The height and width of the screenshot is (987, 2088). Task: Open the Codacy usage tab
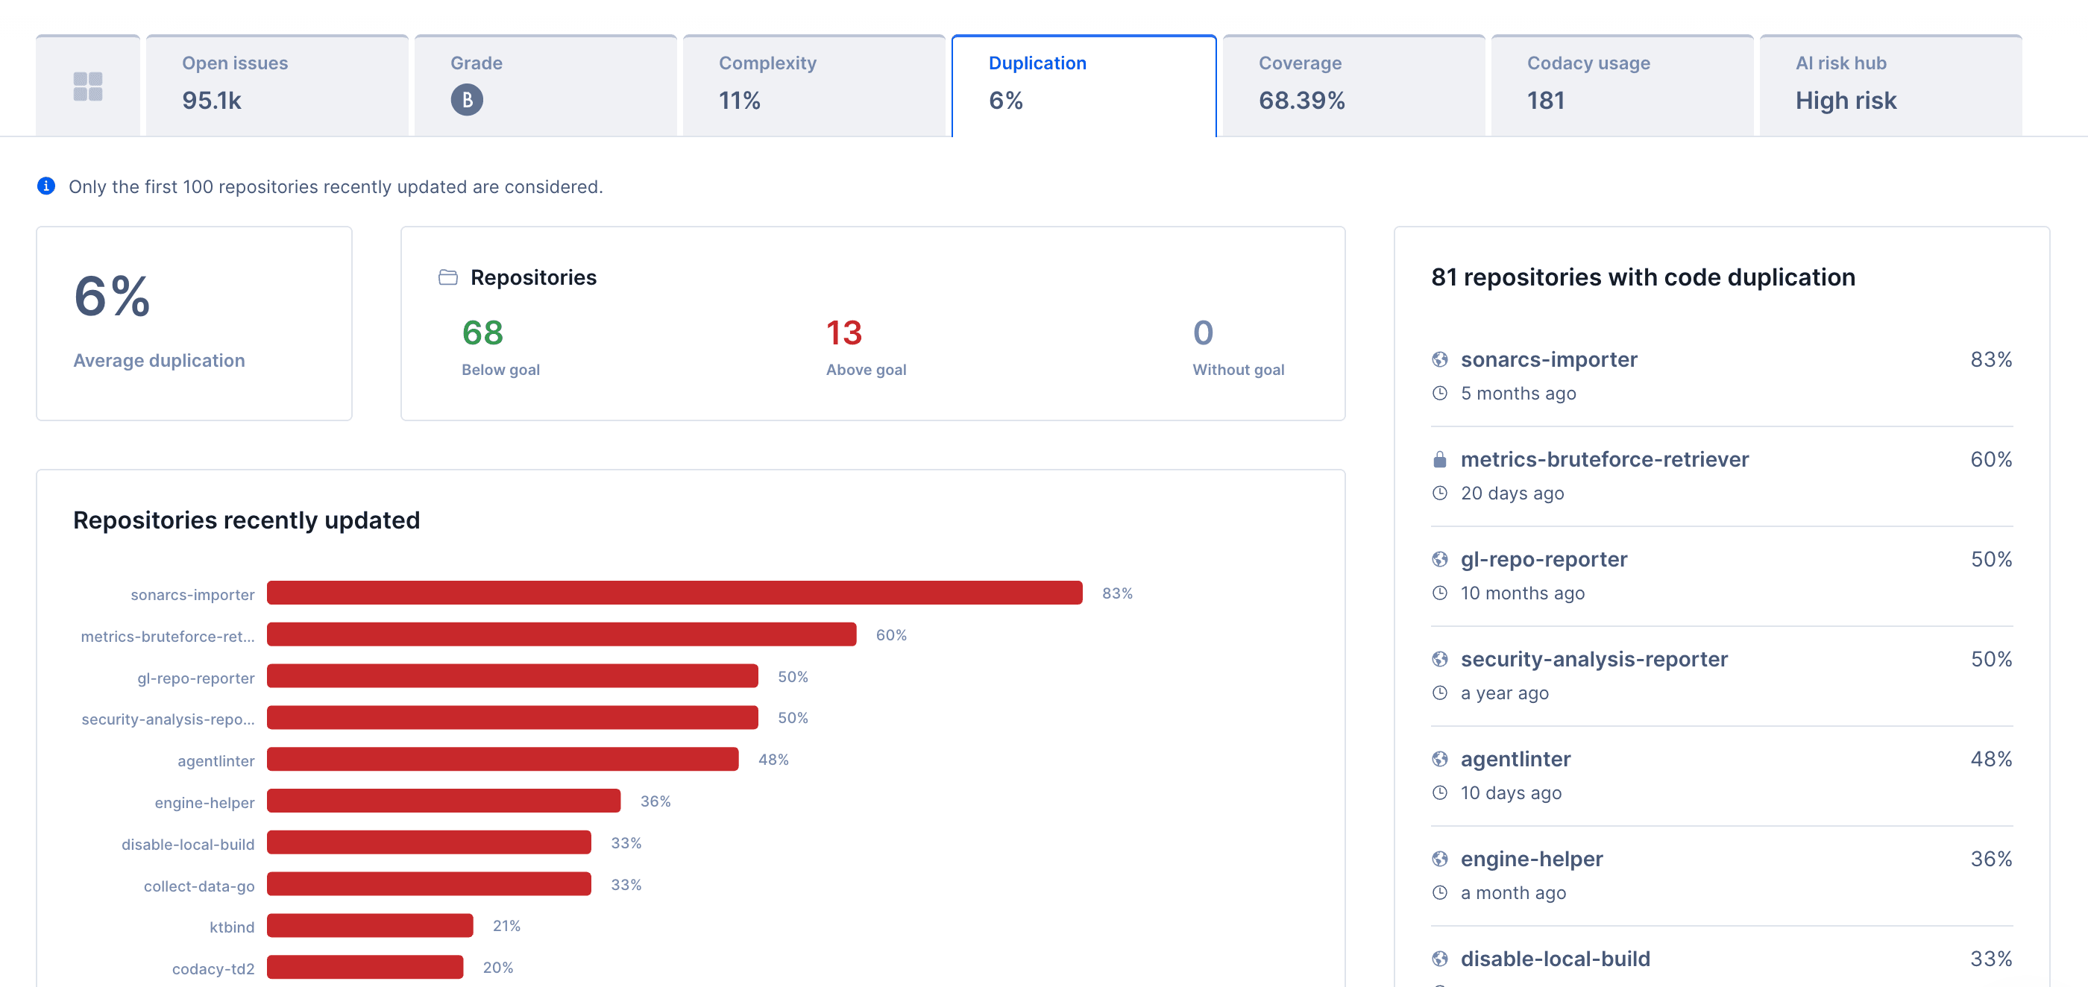[x=1621, y=84]
